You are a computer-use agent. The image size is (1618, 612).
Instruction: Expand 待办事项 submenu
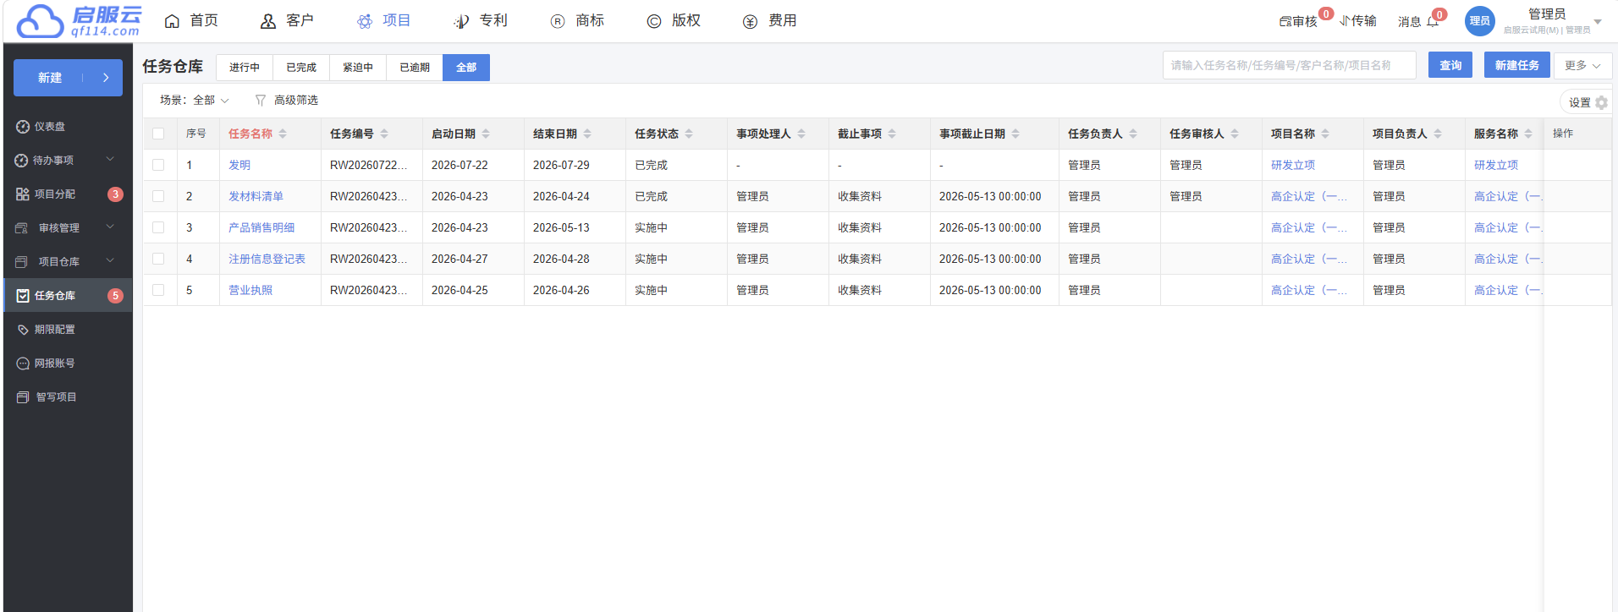(x=110, y=160)
